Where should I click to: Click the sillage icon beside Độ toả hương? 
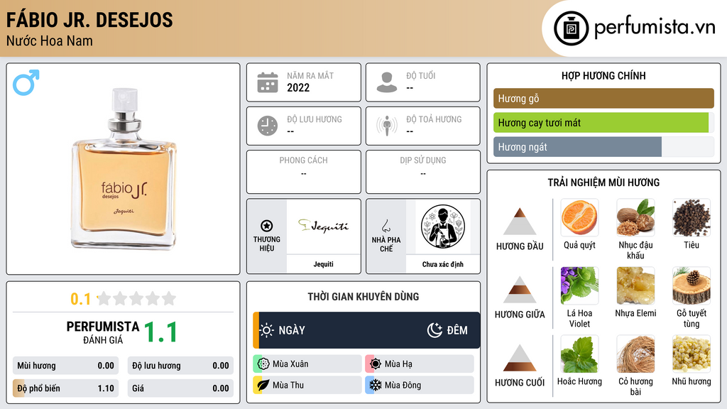click(x=387, y=126)
